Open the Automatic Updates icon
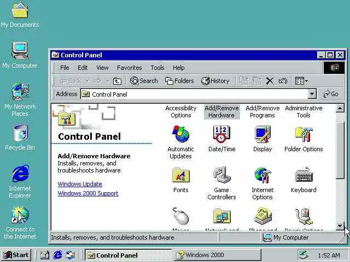Image resolution: width=350 pixels, height=262 pixels. tap(181, 134)
